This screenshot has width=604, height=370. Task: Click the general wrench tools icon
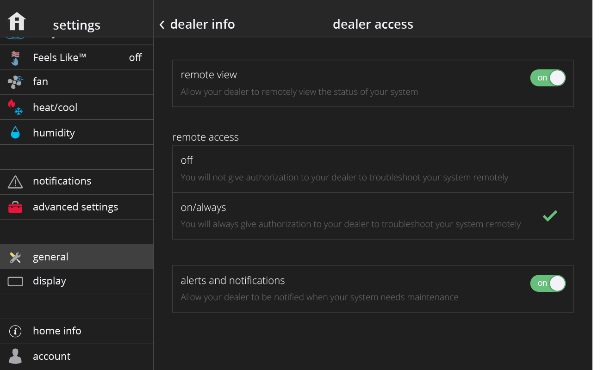[15, 257]
